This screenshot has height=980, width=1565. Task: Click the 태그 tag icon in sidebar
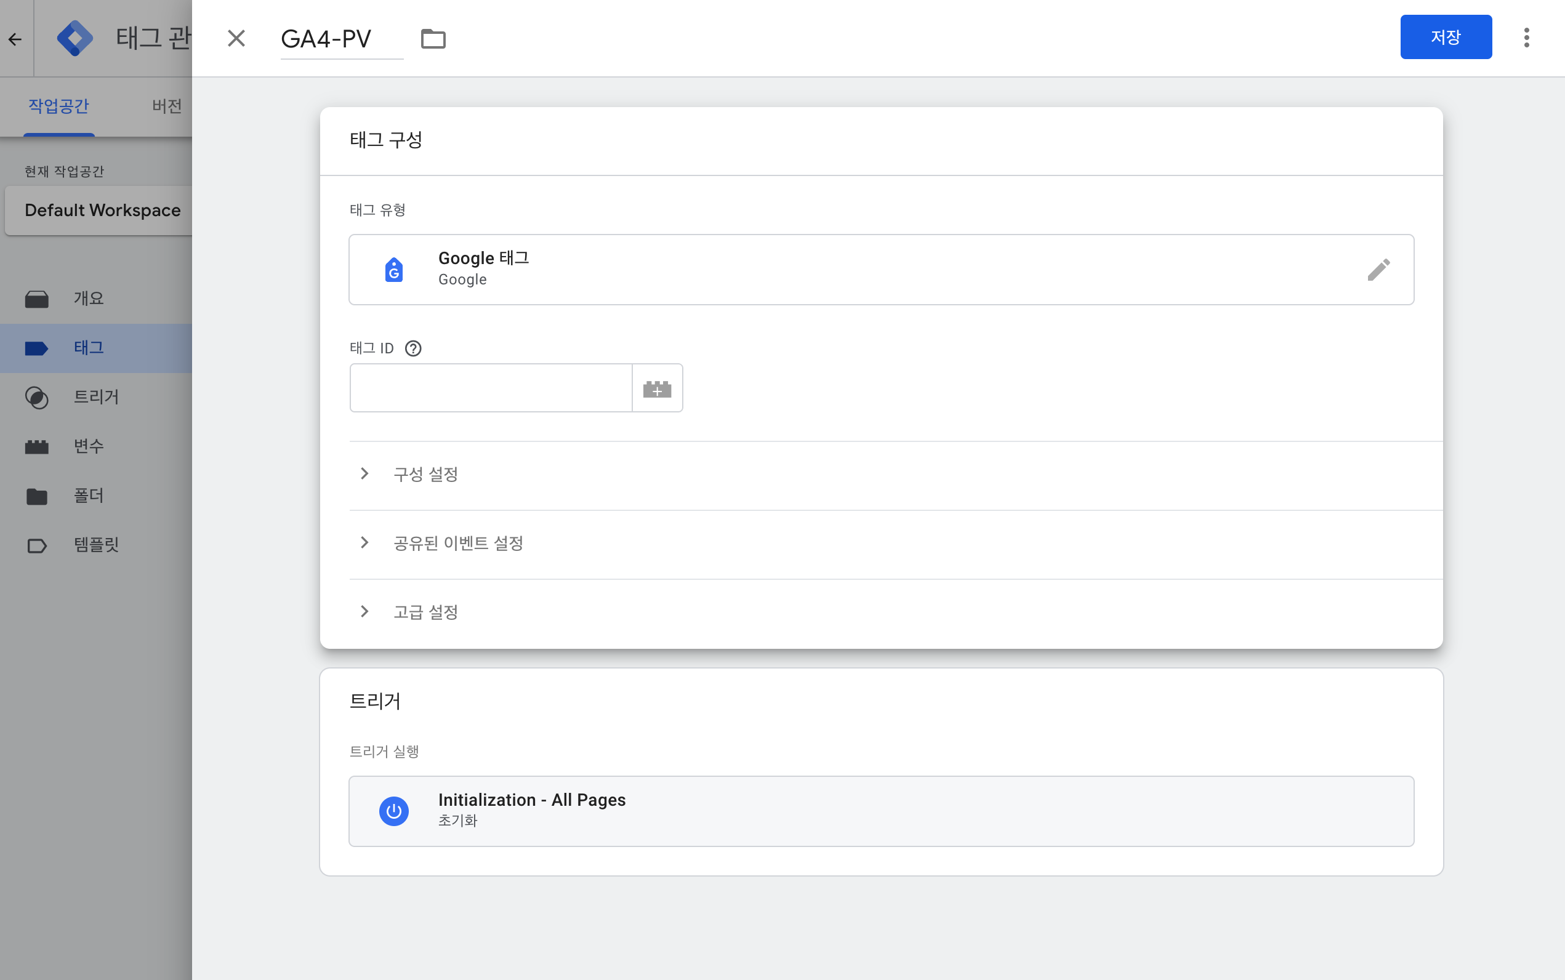(37, 348)
